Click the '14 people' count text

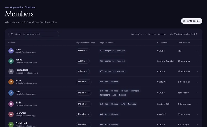tap(136, 34)
